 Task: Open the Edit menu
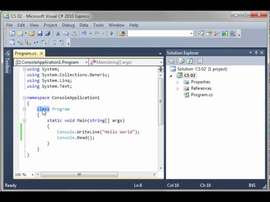[x=21, y=25]
